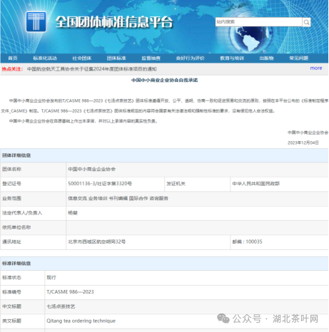
Task: Click the 全国团体标准信息平台 site title
Action: tap(114, 22)
